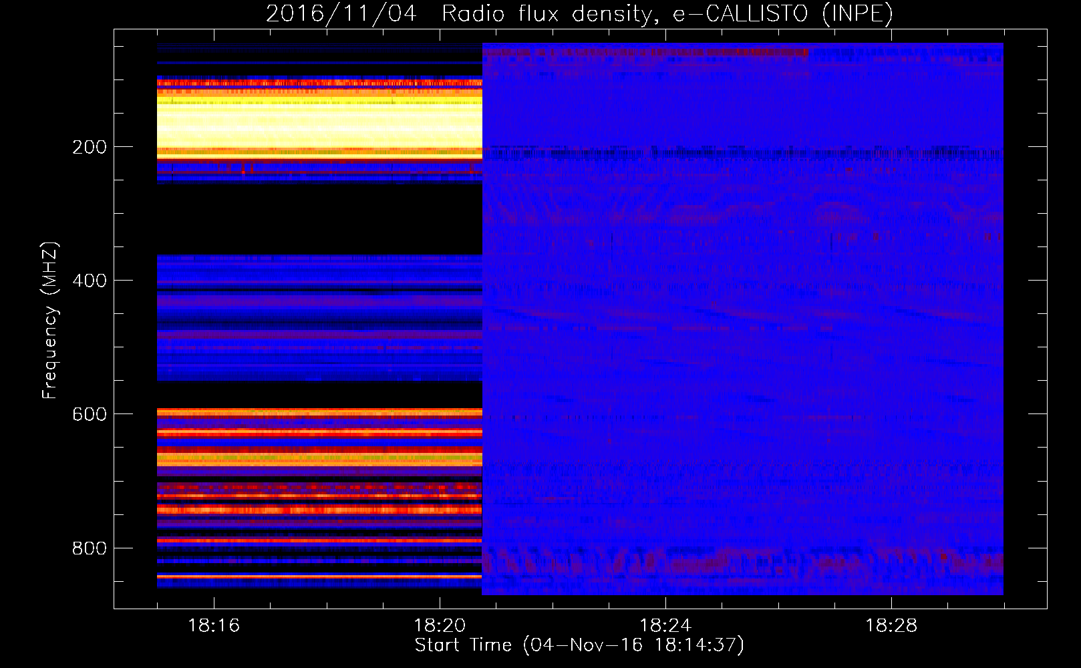The width and height of the screenshot is (1081, 668).
Task: Click the 18:16 time tick label
Action: [214, 625]
